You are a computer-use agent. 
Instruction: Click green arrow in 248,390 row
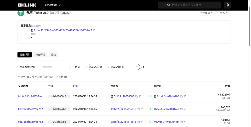[150, 109]
